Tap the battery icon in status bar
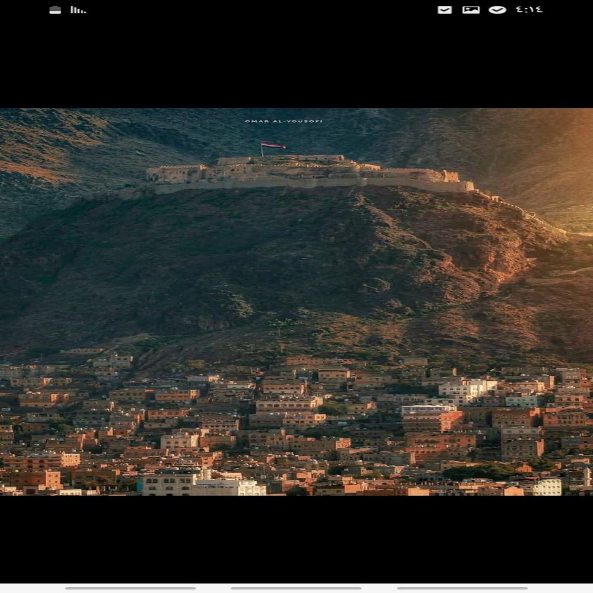Screen dimensions: 593x593 click(x=55, y=10)
